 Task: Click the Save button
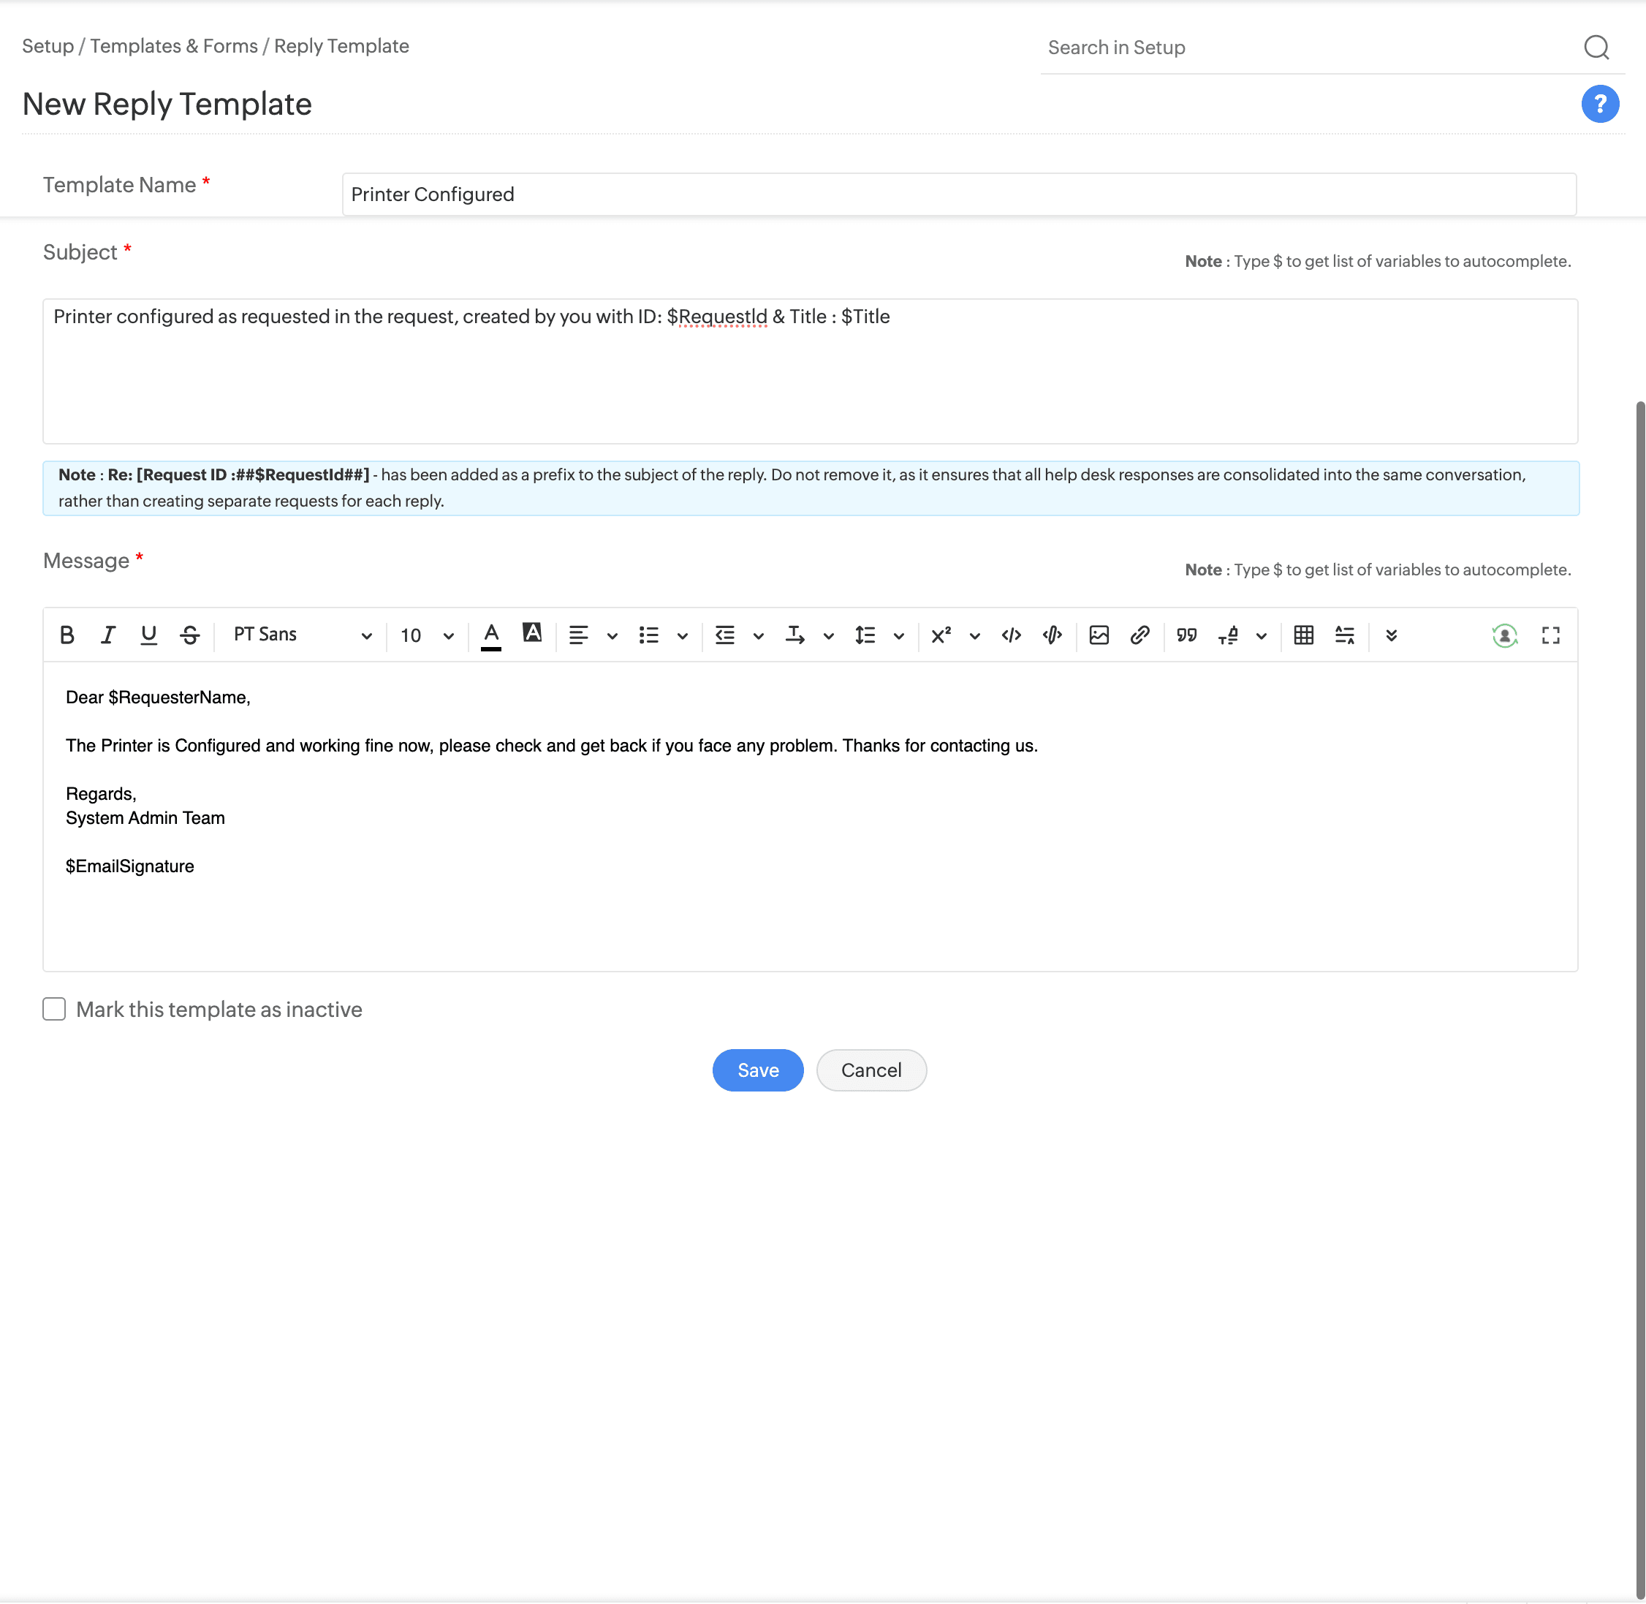coord(757,1070)
